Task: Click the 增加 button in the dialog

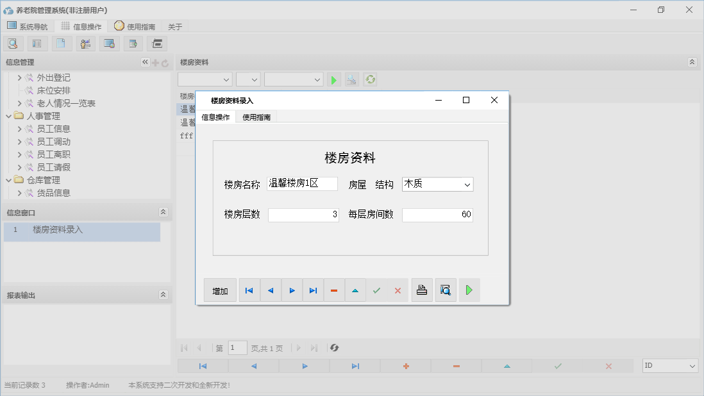Action: (220, 290)
